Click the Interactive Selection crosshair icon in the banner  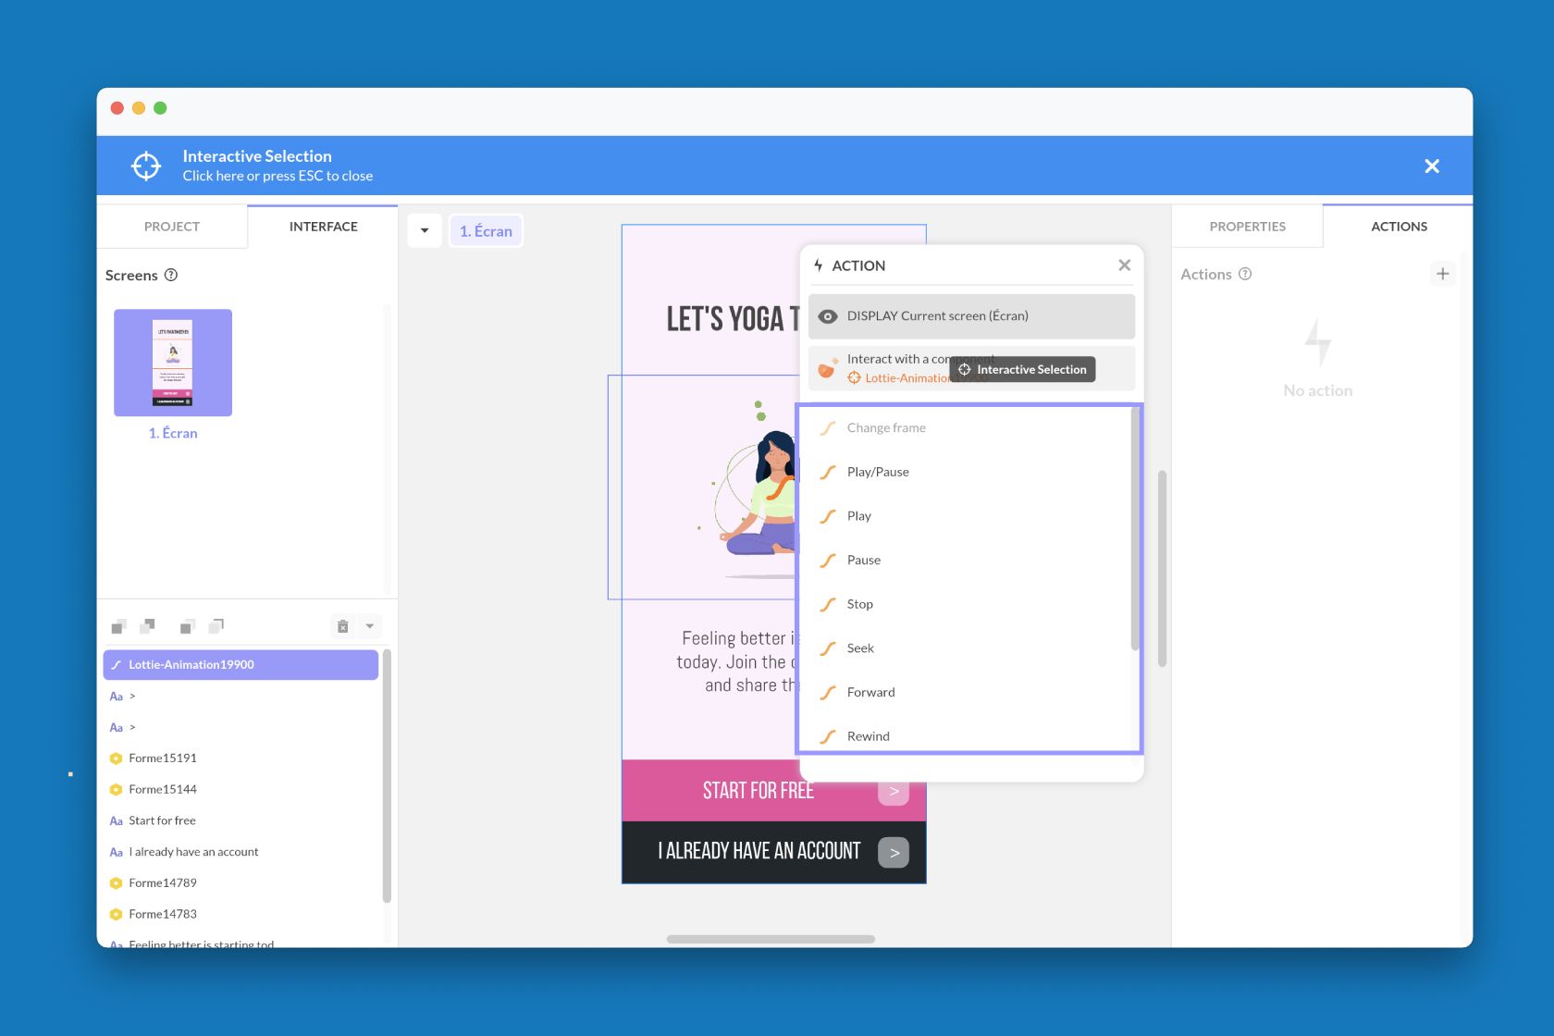point(146,165)
